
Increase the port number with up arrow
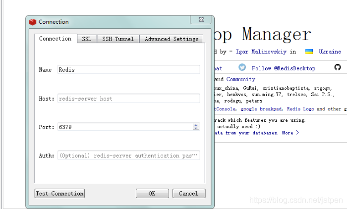coord(196,125)
